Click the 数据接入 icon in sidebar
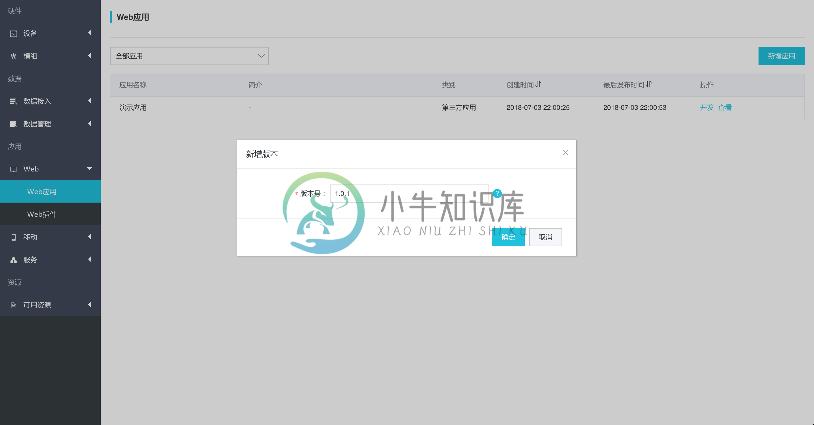The image size is (814, 425). pyautogui.click(x=13, y=101)
